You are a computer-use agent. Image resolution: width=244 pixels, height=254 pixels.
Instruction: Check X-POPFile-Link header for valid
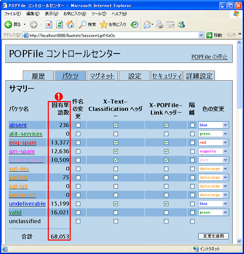(x=166, y=213)
